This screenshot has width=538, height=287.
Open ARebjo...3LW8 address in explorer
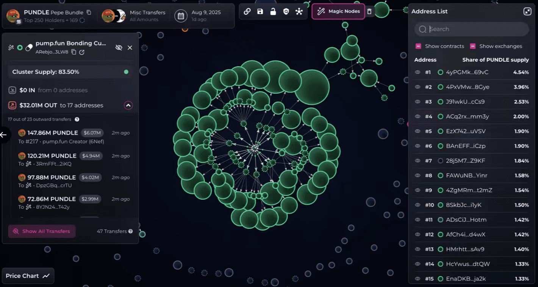[82, 52]
